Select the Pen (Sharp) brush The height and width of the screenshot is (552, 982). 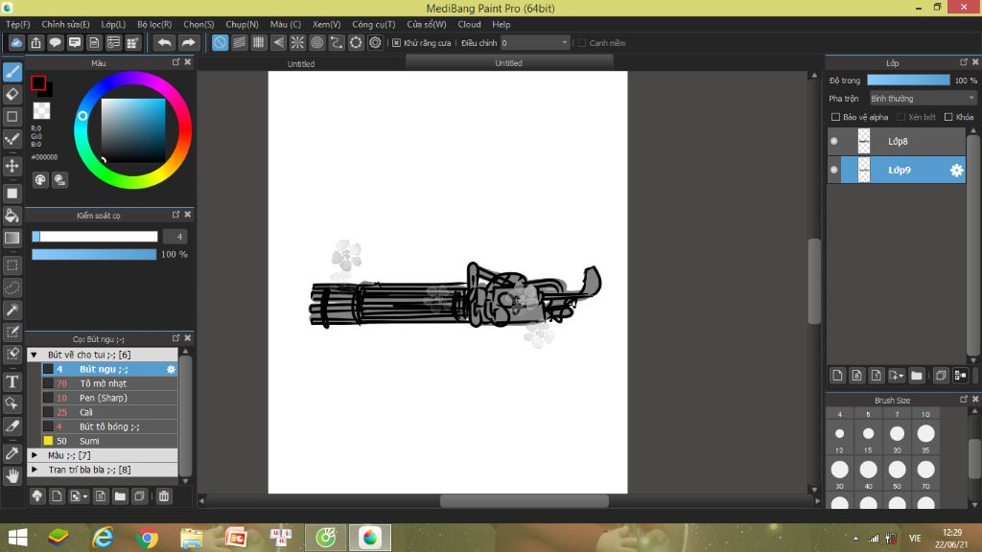[x=109, y=398]
